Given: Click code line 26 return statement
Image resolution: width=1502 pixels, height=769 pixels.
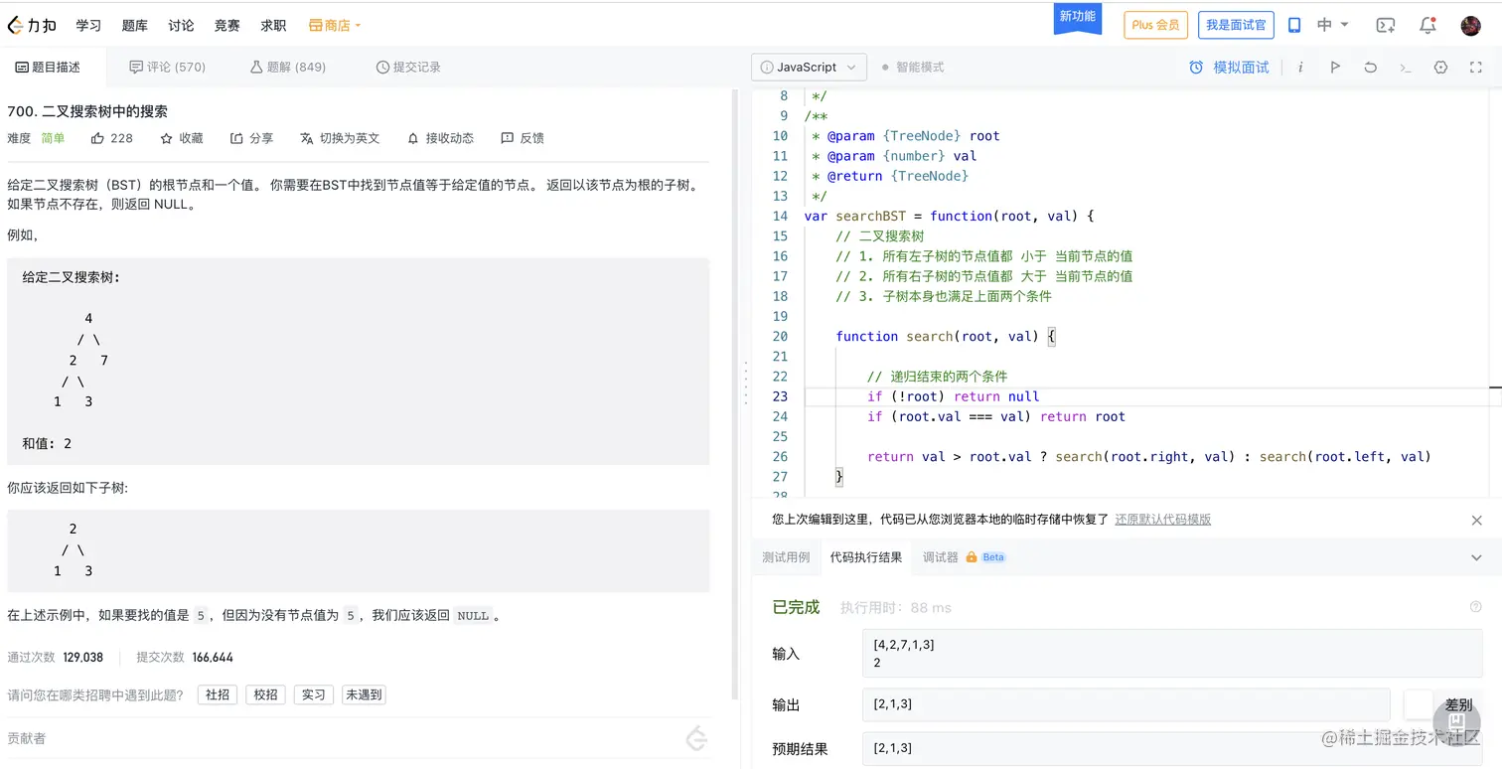Looking at the screenshot, I should pyautogui.click(x=1148, y=457).
